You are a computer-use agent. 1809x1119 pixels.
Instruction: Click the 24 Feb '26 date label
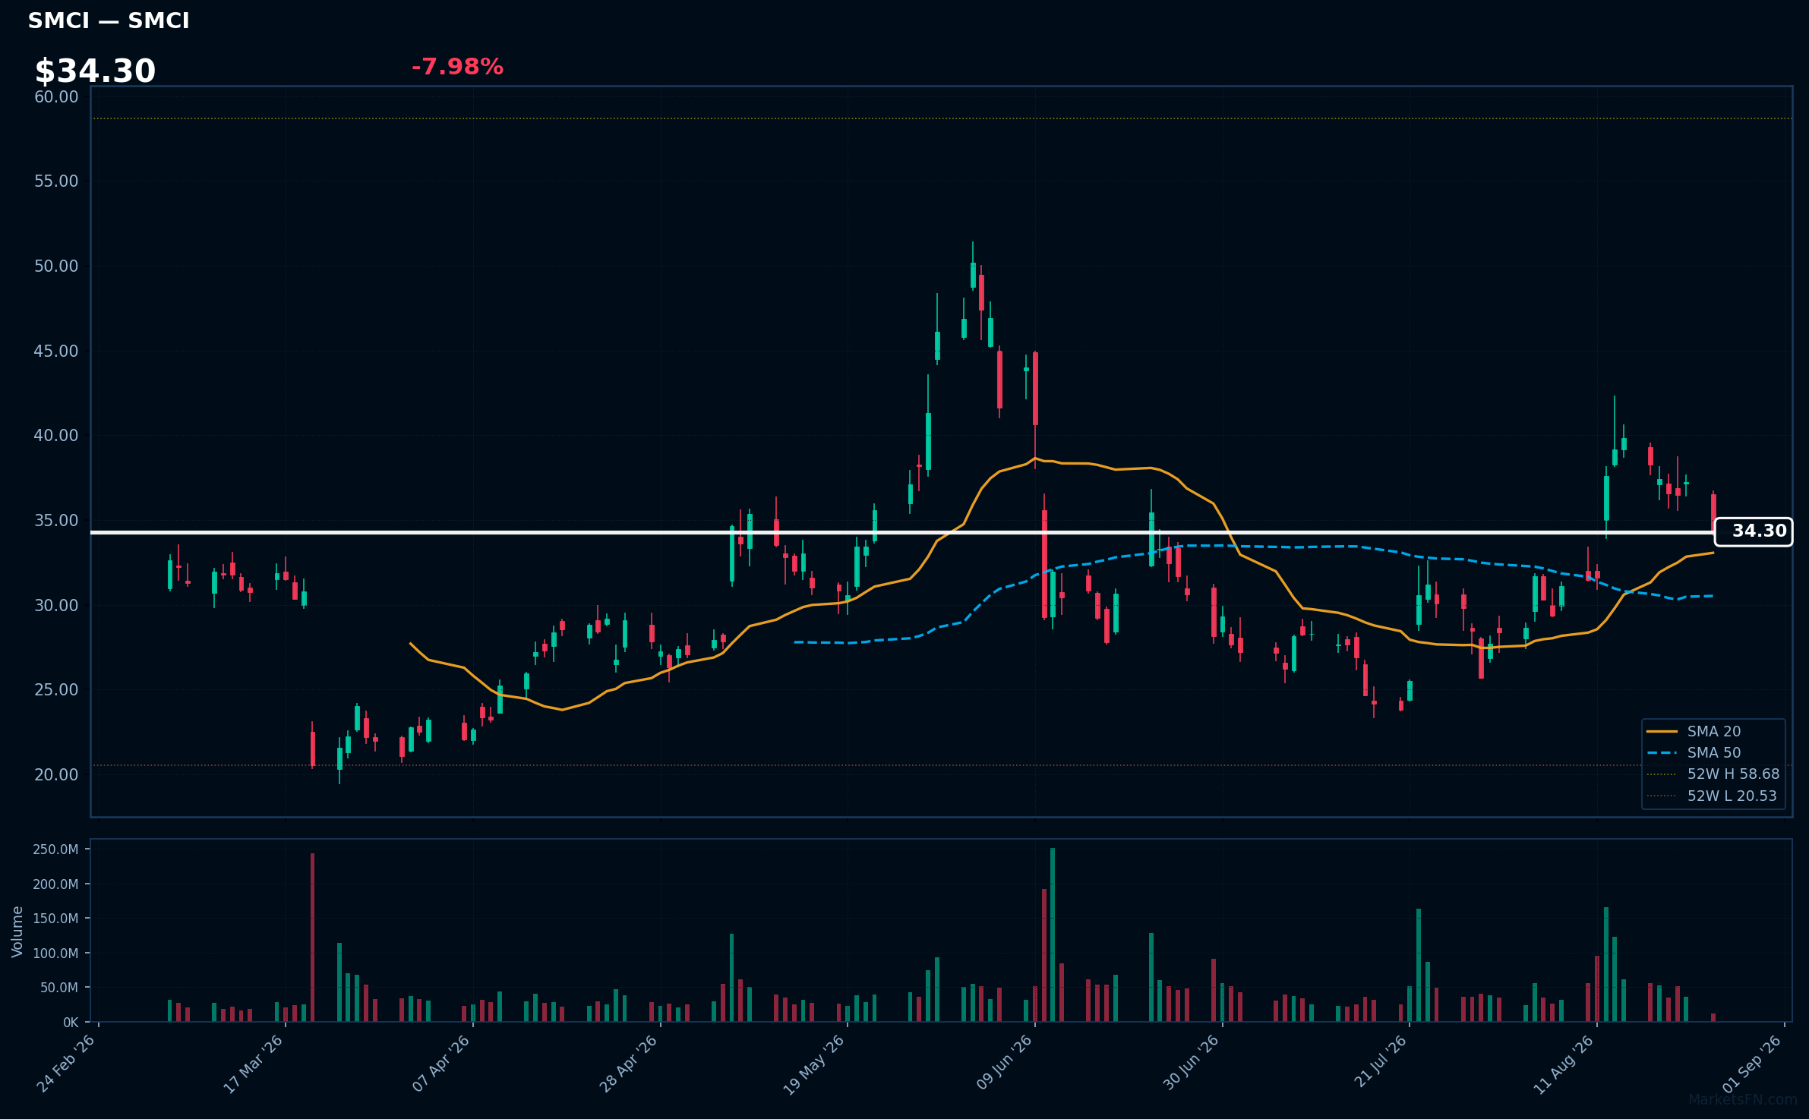67,1064
